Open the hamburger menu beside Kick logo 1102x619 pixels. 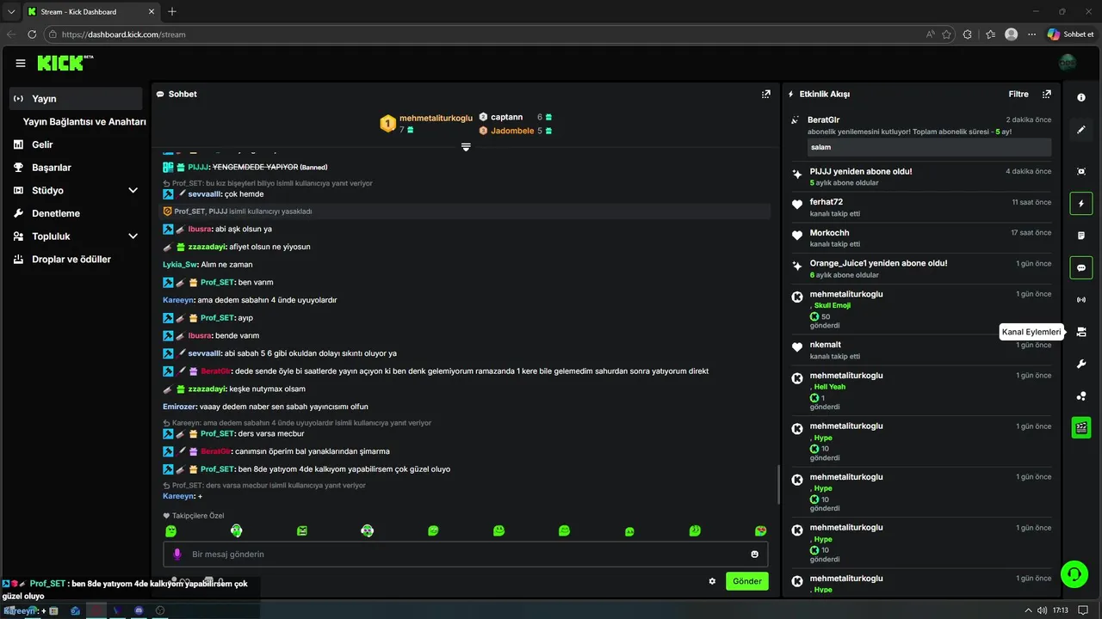coord(21,63)
